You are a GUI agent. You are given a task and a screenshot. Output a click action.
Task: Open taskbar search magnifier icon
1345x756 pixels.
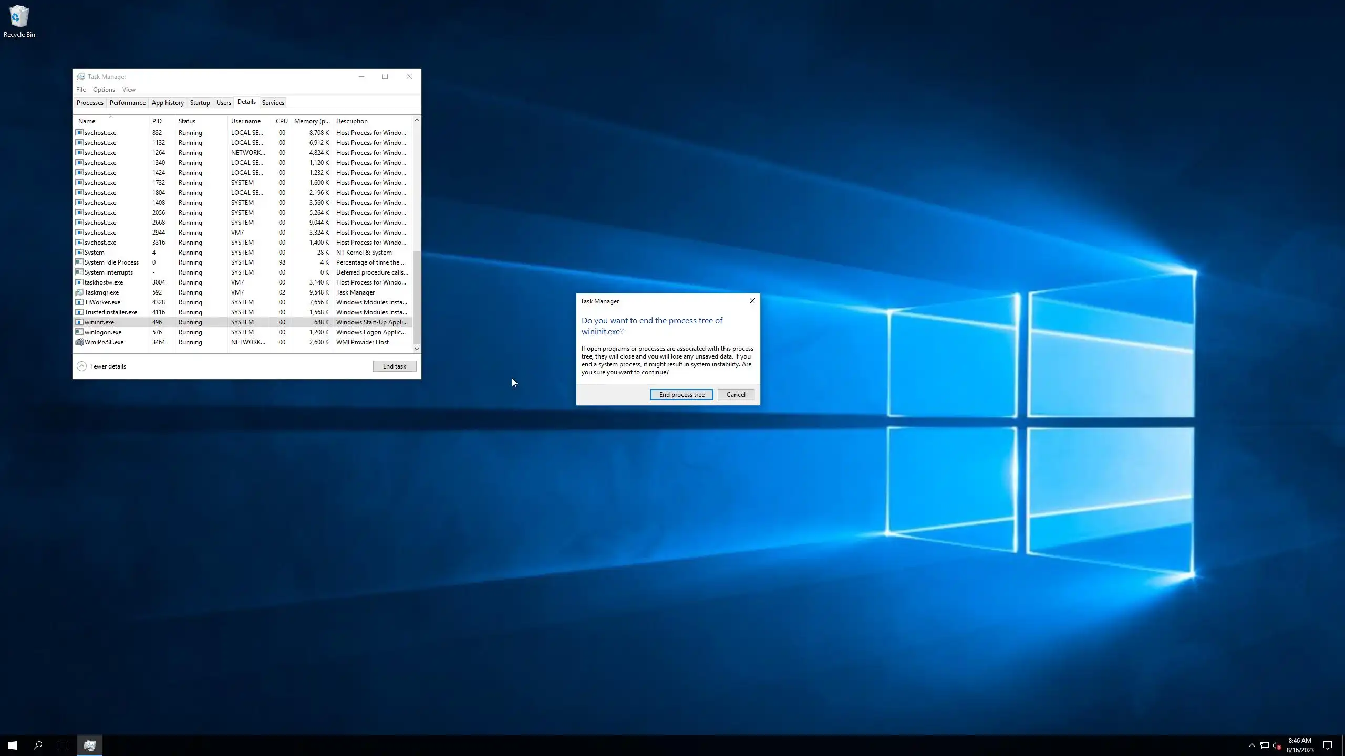[38, 745]
